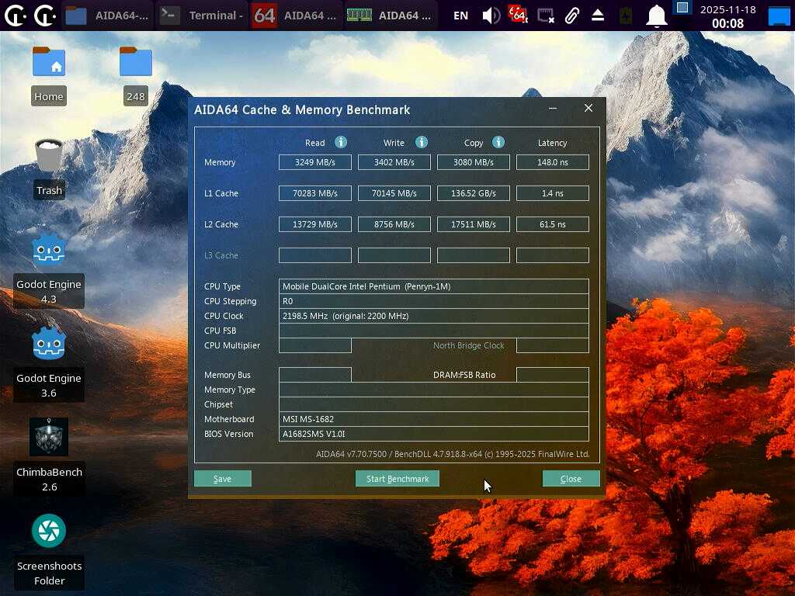Open the disconnected network tray icon
Screen dimensions: 795x596
[546, 16]
